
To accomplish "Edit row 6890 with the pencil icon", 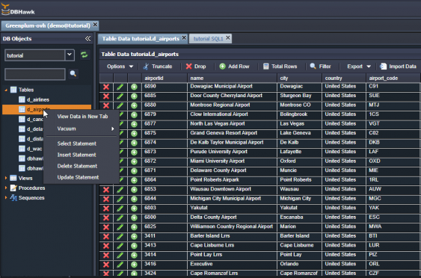I will pos(120,87).
